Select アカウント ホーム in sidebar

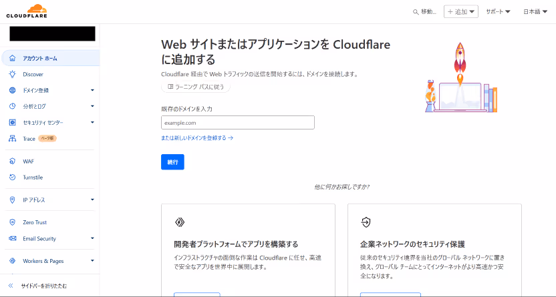point(51,58)
